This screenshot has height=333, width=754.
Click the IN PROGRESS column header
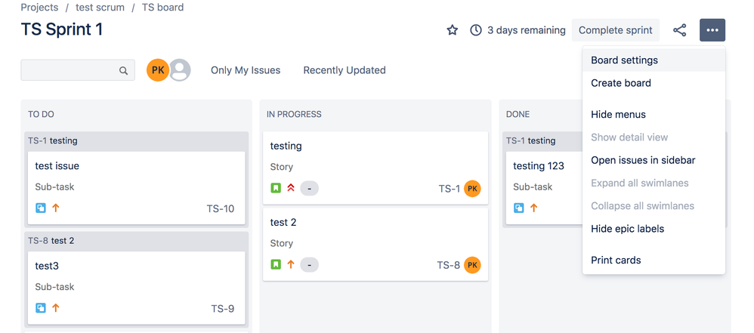(294, 114)
